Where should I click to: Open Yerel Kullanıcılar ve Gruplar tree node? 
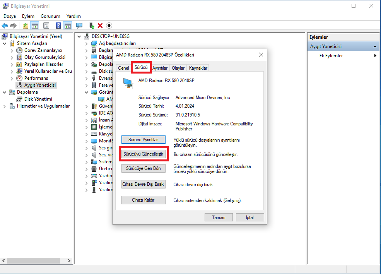[48, 71]
